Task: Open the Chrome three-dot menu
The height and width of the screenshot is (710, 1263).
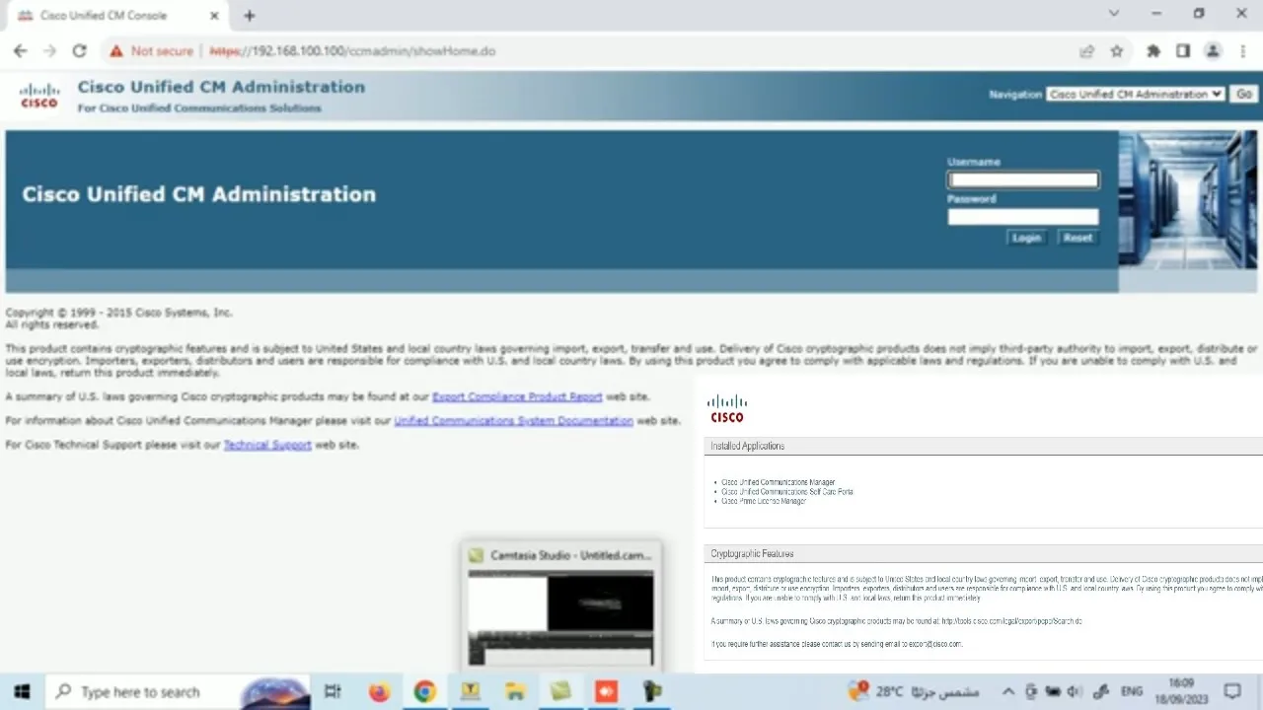Action: click(x=1241, y=51)
